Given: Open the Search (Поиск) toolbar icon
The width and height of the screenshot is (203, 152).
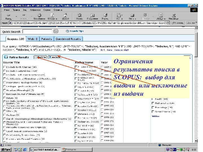Looking at the screenshot, I should tap(79, 15).
